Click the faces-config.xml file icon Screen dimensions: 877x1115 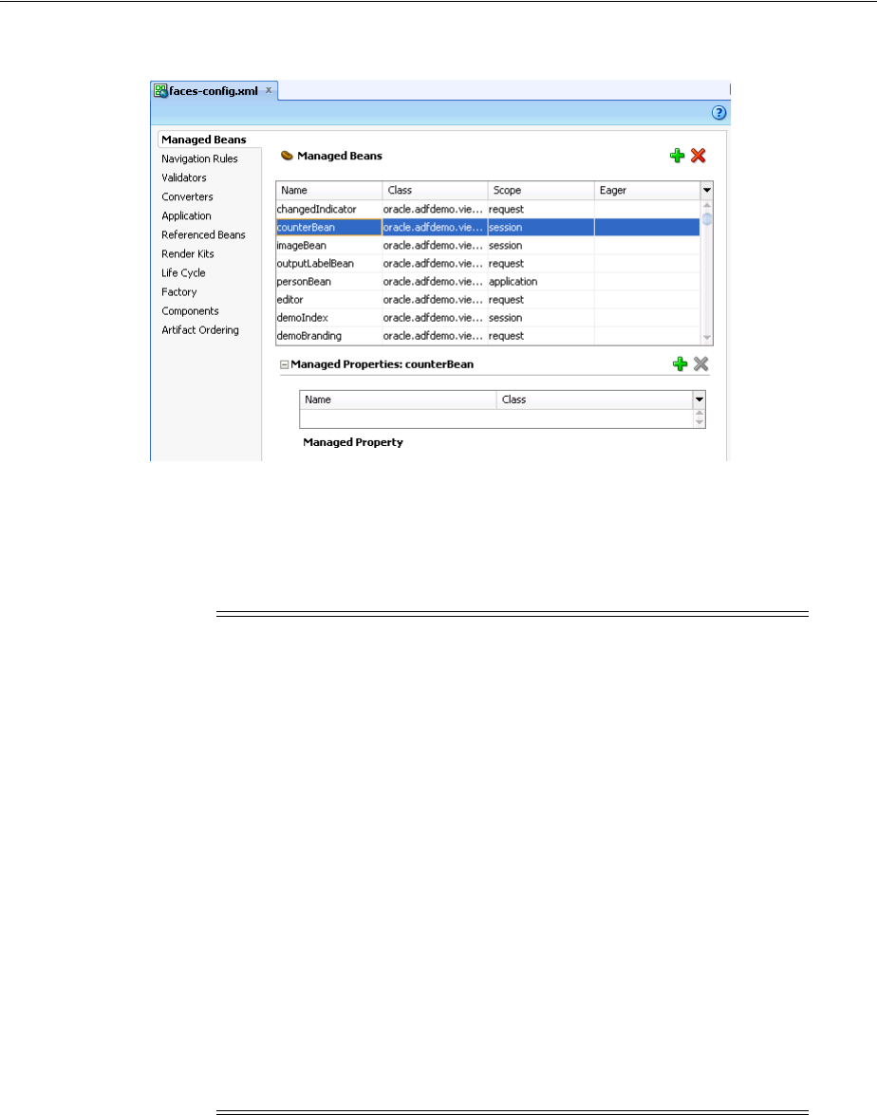tap(160, 91)
